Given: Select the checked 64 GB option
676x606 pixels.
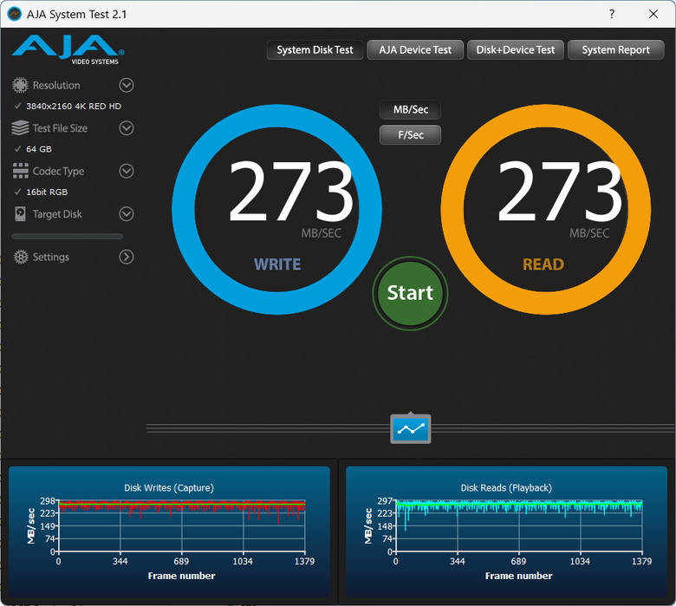Looking at the screenshot, I should [x=33, y=149].
